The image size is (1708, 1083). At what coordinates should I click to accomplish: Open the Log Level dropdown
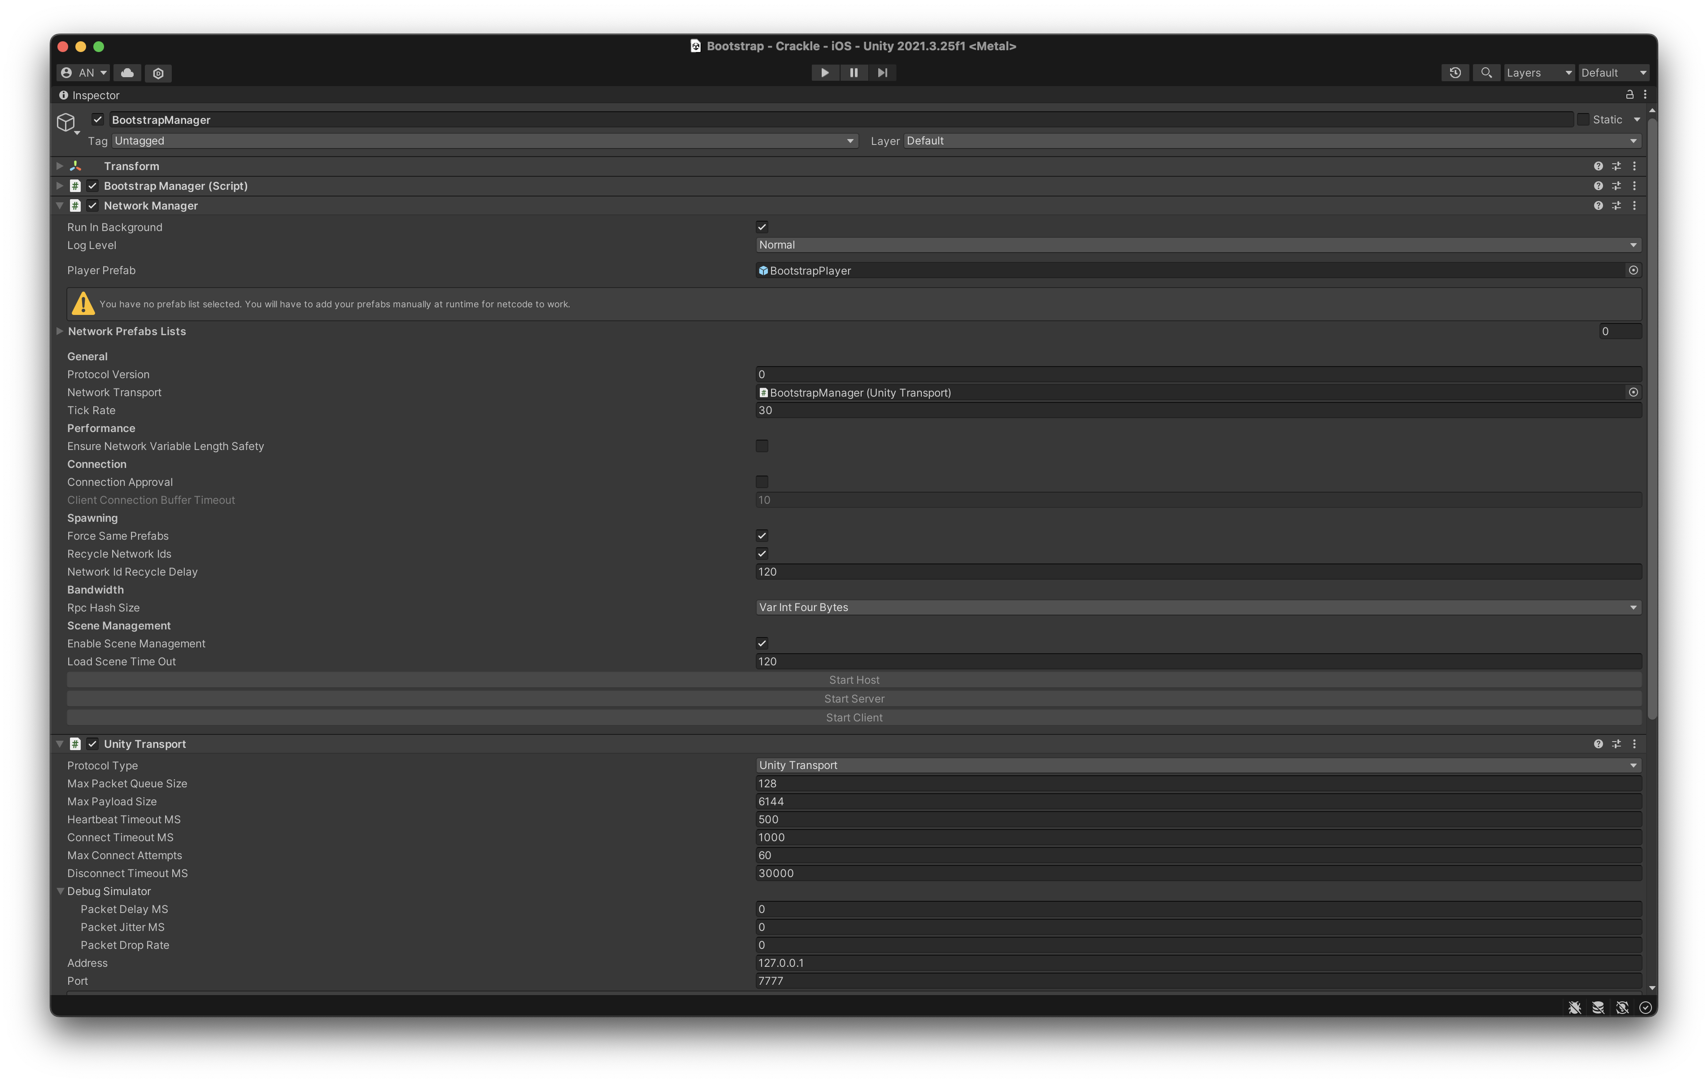[1199, 245]
